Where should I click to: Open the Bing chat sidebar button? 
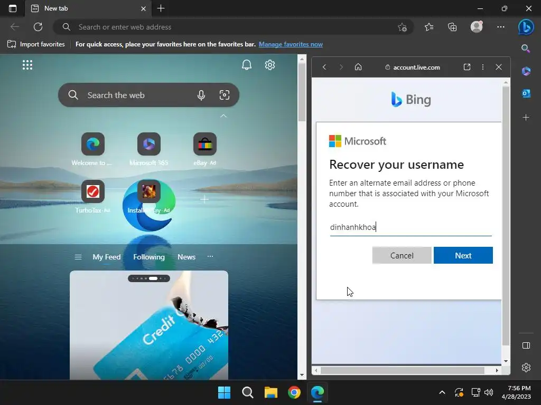point(526,27)
